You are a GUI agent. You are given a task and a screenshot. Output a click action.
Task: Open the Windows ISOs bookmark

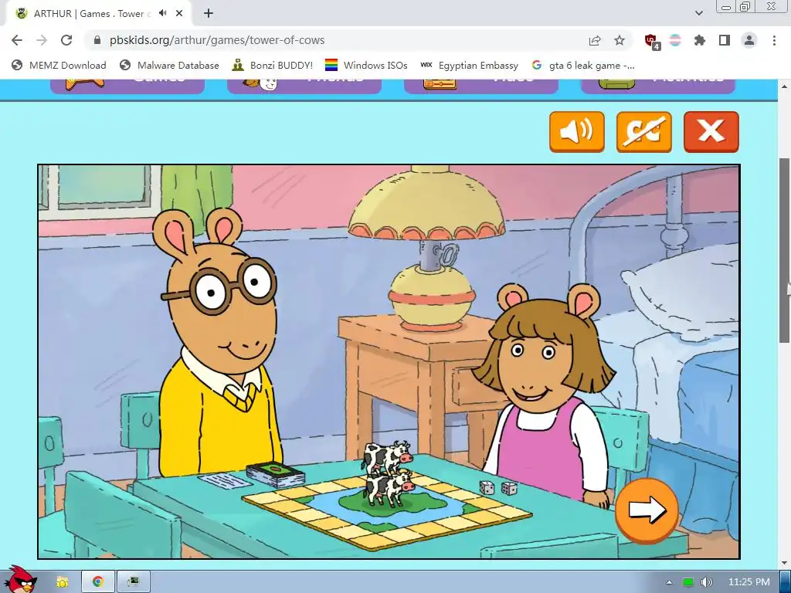point(365,65)
